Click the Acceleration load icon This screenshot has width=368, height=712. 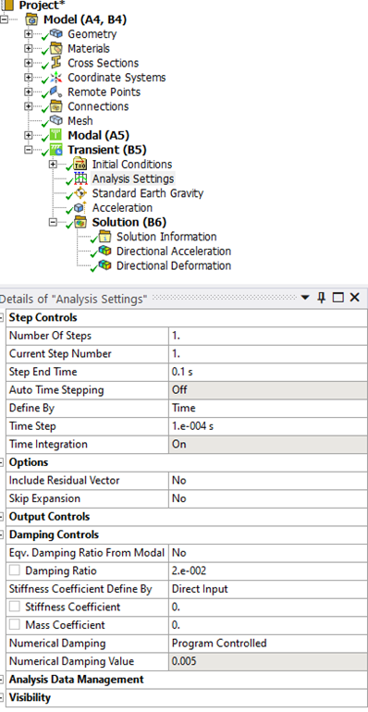[x=80, y=208]
